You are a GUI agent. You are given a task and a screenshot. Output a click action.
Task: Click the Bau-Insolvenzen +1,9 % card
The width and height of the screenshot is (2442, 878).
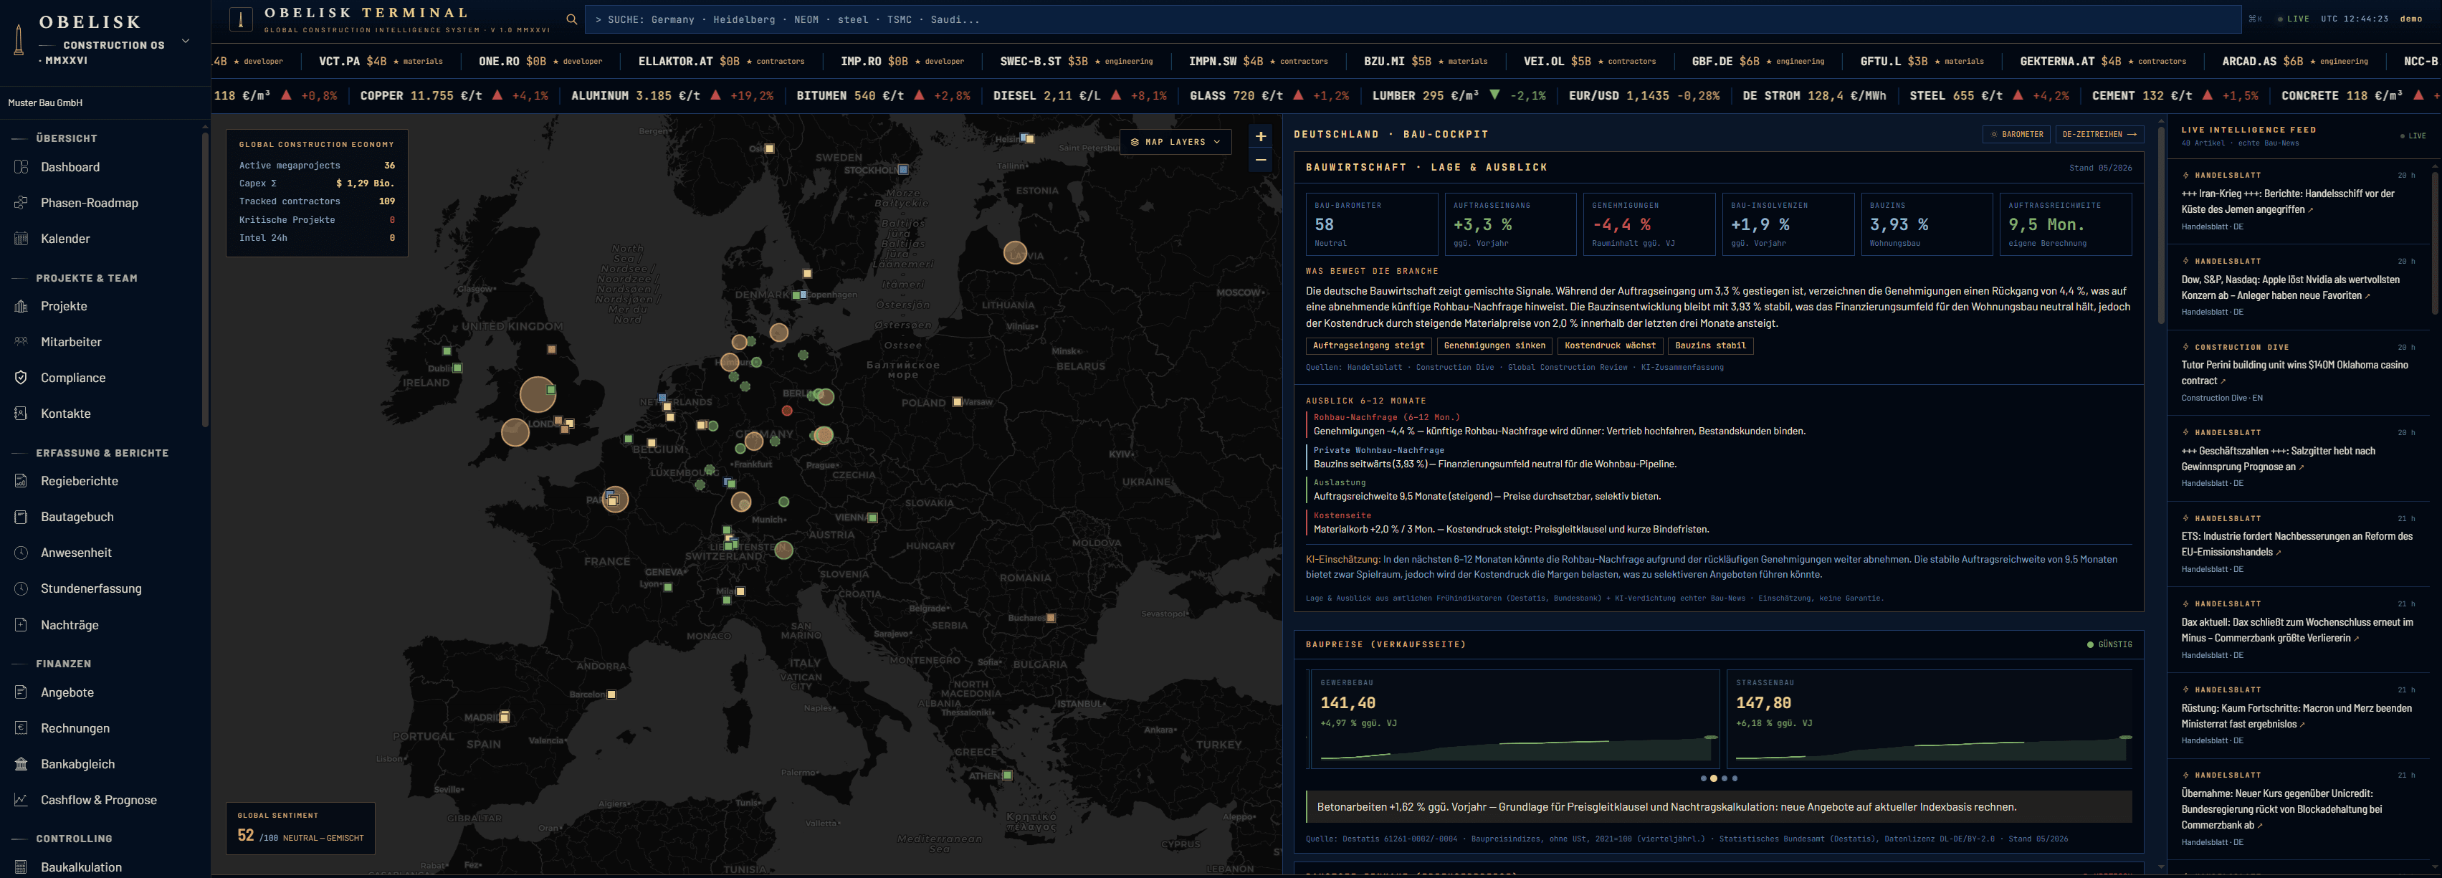1788,225
